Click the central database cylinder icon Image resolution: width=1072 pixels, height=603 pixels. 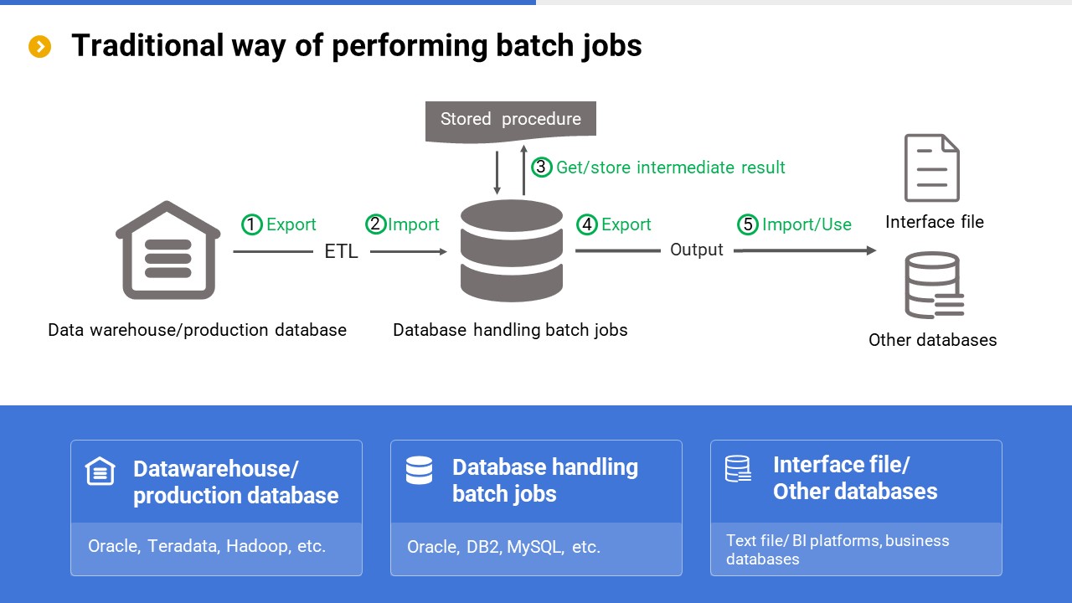[511, 250]
